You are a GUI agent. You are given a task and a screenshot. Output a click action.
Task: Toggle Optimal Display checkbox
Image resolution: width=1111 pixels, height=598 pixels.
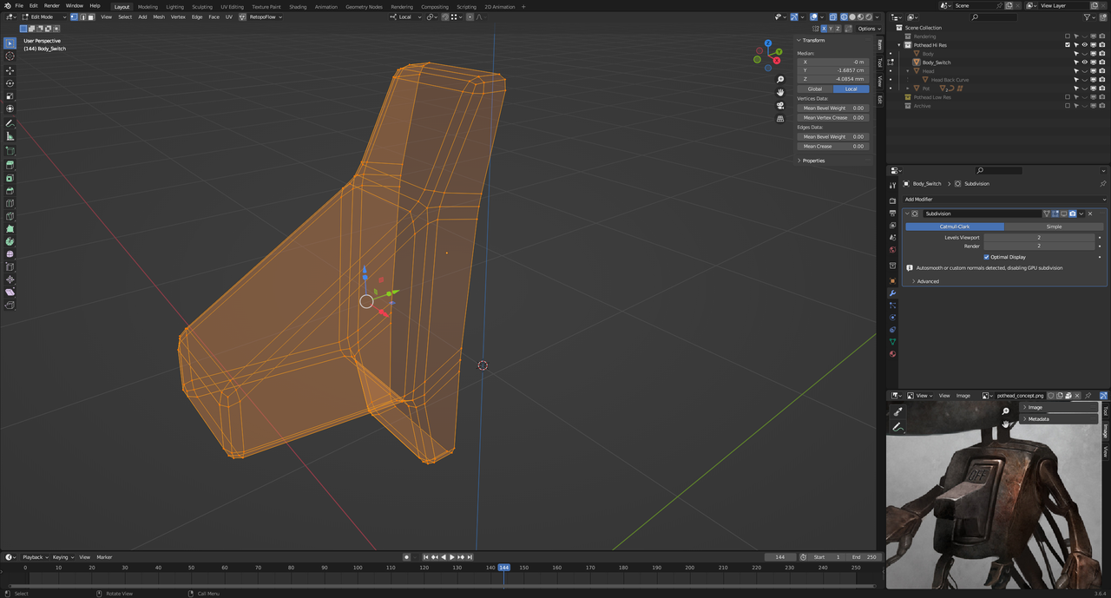(987, 257)
